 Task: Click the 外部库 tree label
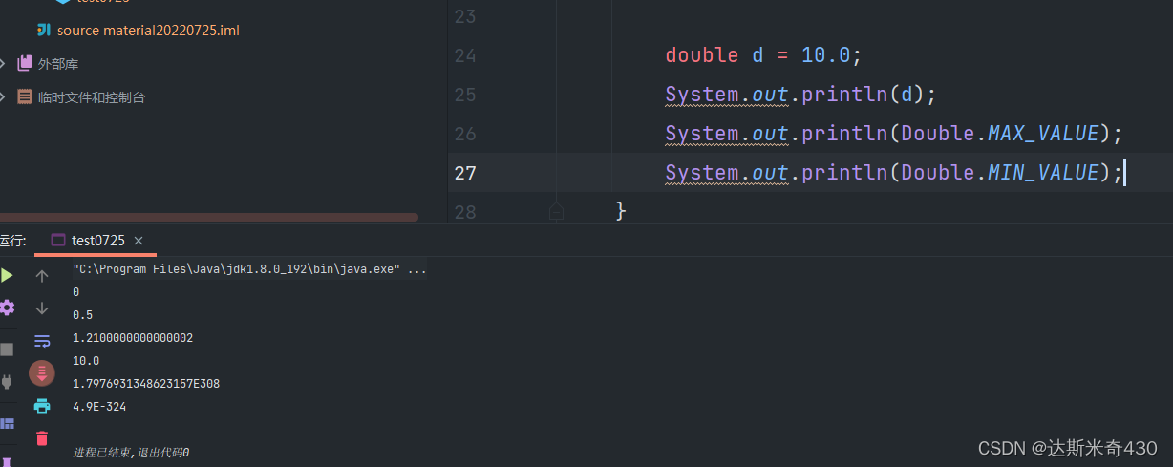(x=58, y=64)
